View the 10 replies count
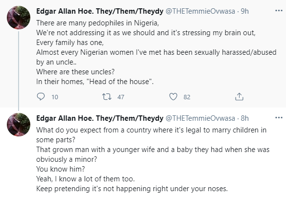286x197 pixels. pos(55,97)
